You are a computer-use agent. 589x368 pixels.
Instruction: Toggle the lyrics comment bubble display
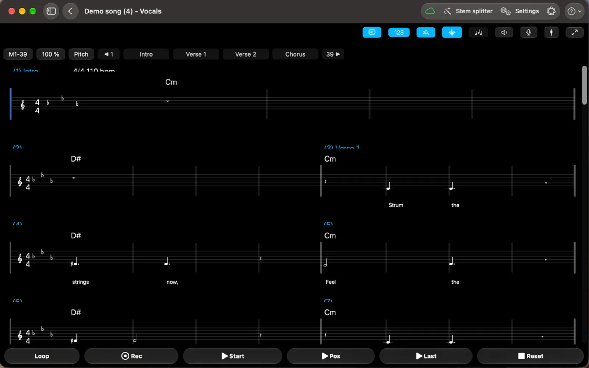[372, 32]
